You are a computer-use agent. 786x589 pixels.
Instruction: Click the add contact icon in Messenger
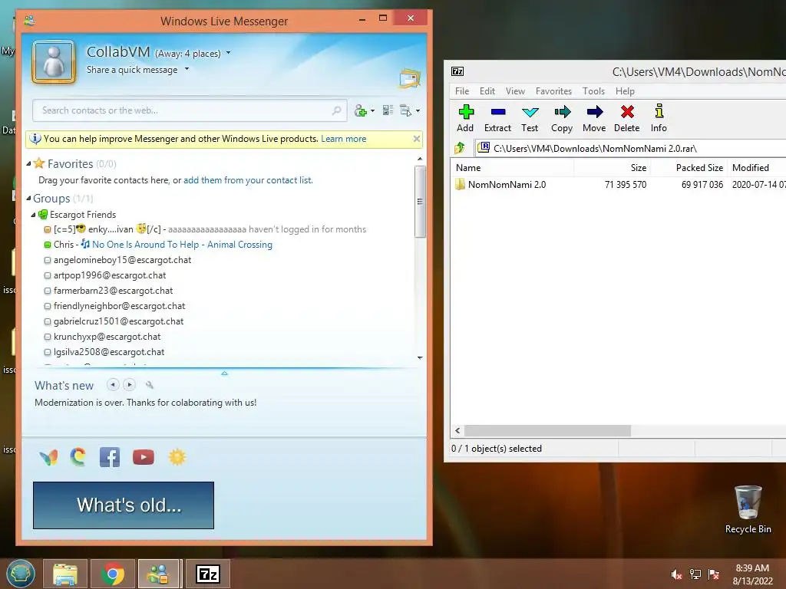tap(361, 110)
